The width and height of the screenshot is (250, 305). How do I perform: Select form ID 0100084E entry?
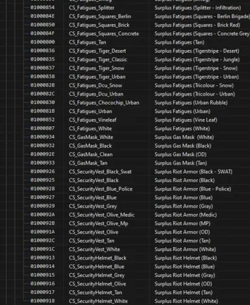(43, 16)
